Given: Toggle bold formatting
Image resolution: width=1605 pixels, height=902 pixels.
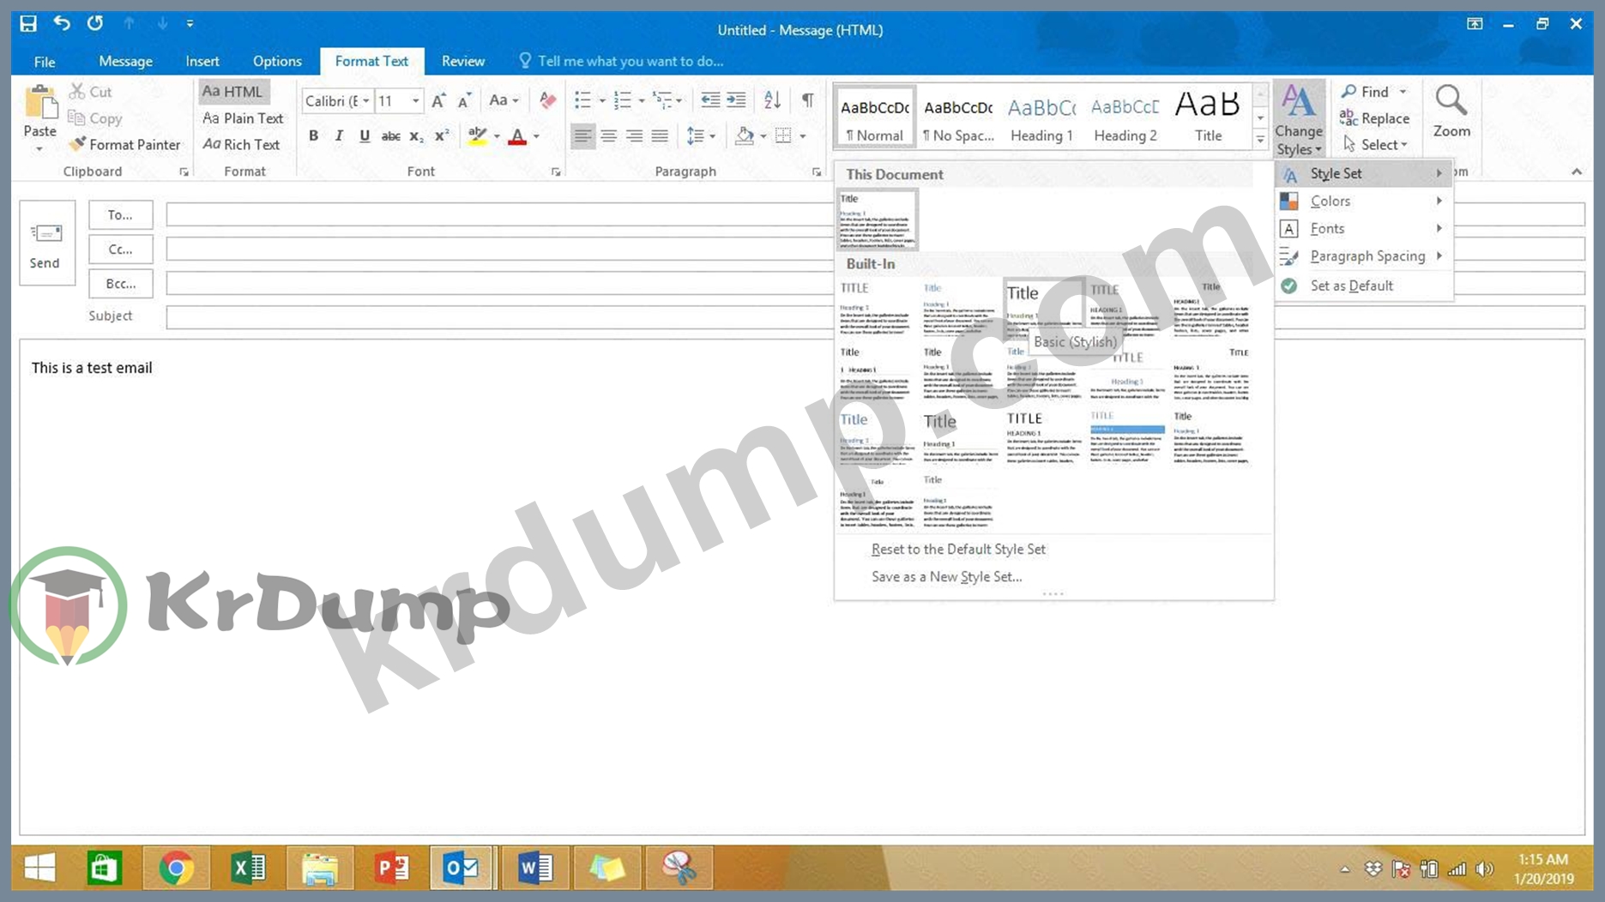Looking at the screenshot, I should point(313,136).
